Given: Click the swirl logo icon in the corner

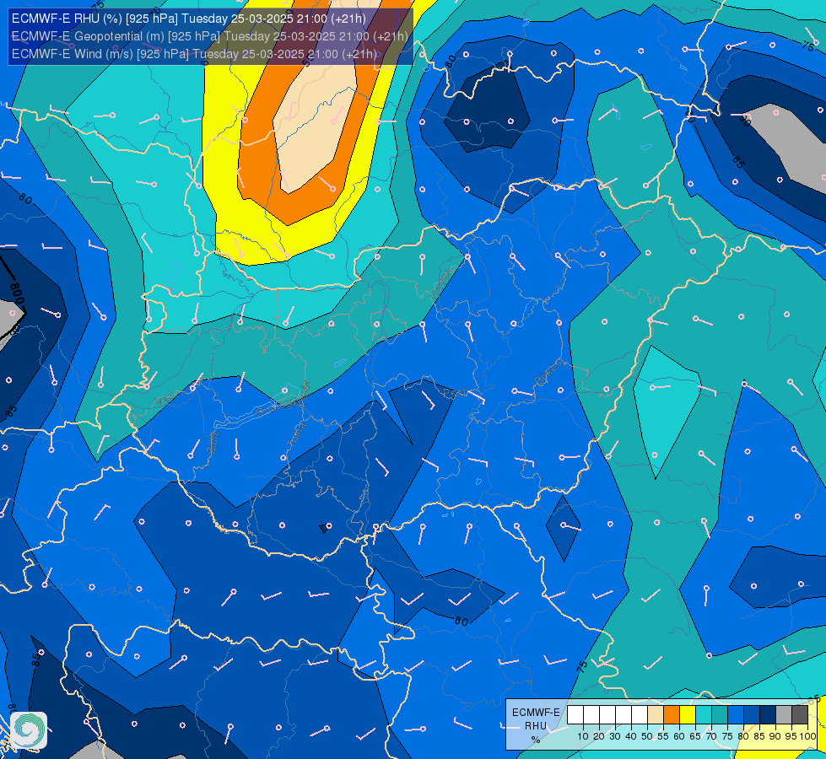Looking at the screenshot, I should coord(29,730).
